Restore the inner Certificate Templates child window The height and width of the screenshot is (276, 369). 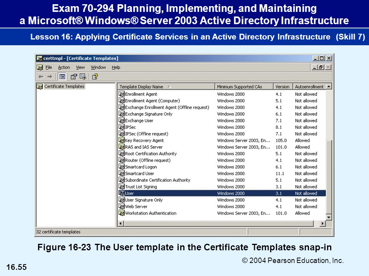coord(321,67)
